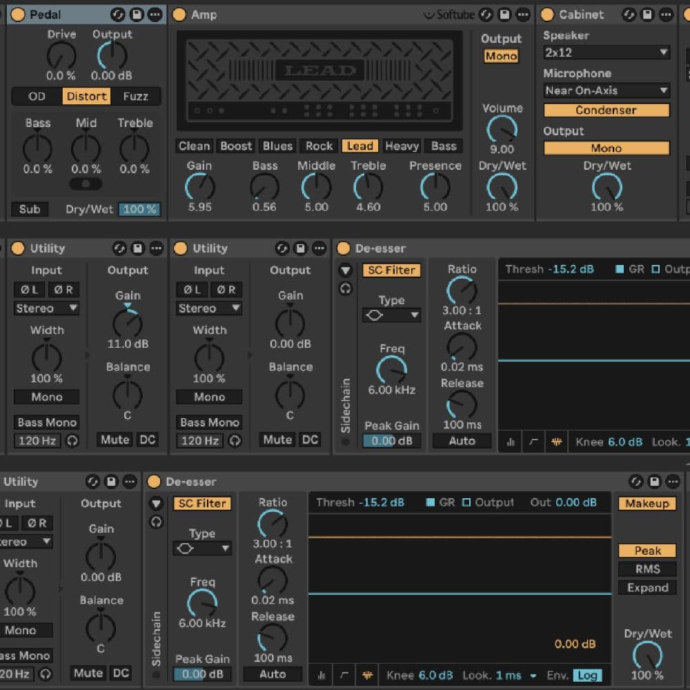Toggle Mute on Utility with 11.0 dB gain

tap(115, 440)
